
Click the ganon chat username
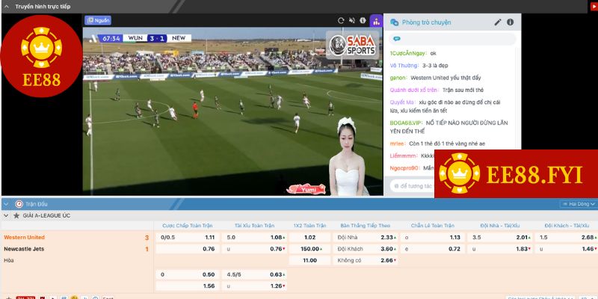398,78
